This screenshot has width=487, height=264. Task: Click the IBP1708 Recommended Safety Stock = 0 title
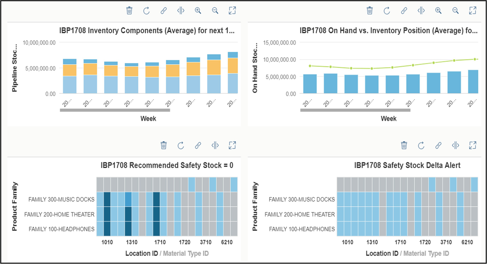click(167, 165)
